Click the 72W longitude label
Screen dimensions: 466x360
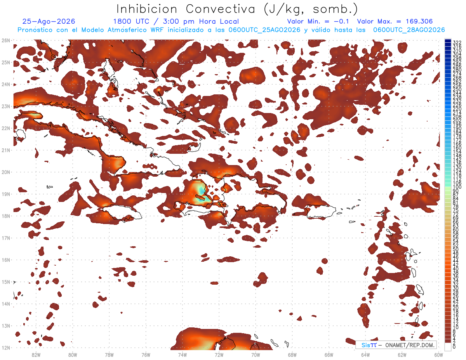coord(219,355)
